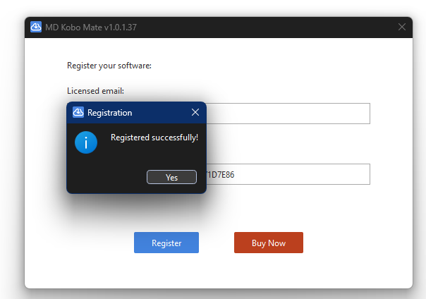Click the blue information icon
426x299 pixels.
coord(86,142)
